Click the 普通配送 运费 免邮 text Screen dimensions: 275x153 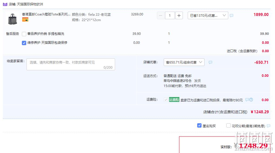click(177, 76)
